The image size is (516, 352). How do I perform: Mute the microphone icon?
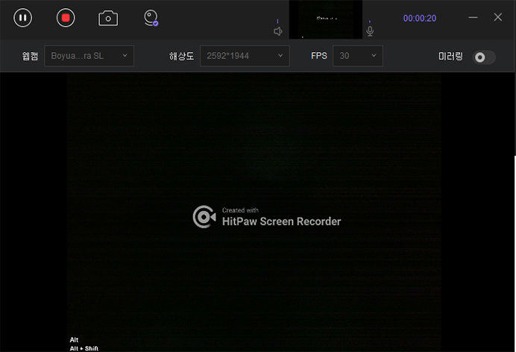370,31
